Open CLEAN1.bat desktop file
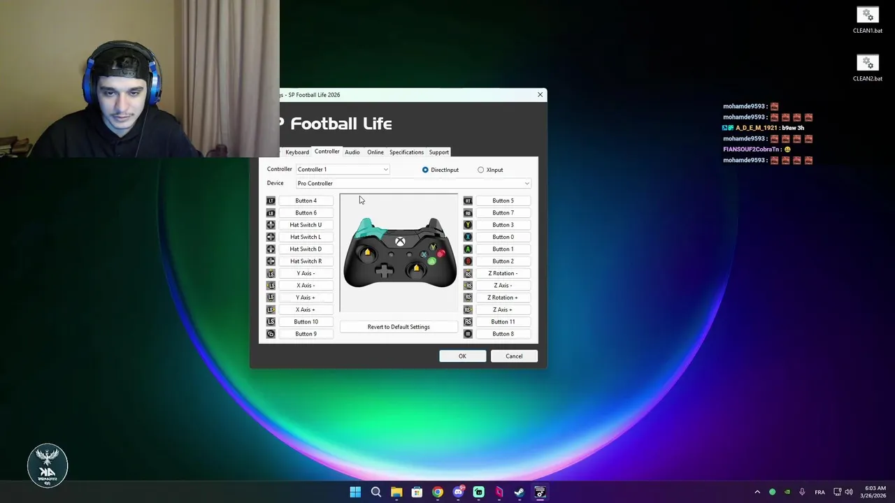This screenshot has height=503, width=895. pos(867,20)
